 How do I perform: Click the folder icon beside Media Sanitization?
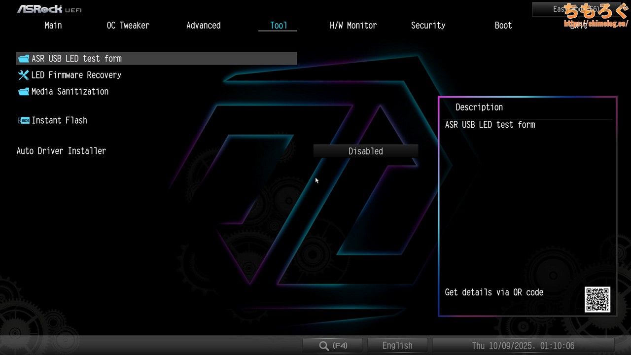(24, 92)
